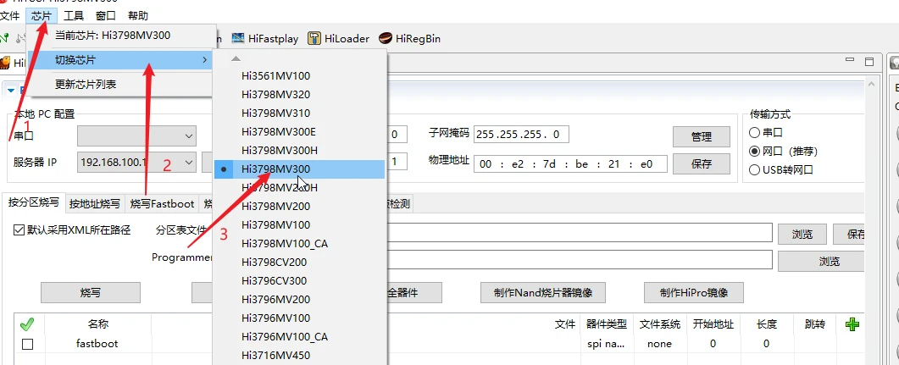Viewport: 899px width, 365px height.
Task: Click the 子网掩码 255.255.255.0 field
Action: click(x=521, y=134)
